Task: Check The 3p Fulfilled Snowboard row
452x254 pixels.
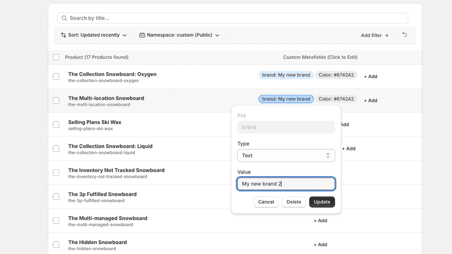Action: click(x=56, y=197)
